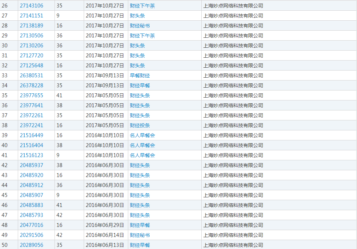Select date 2016年06月29日 in row 48
Screen dimensions: 357x249
tap(105, 225)
